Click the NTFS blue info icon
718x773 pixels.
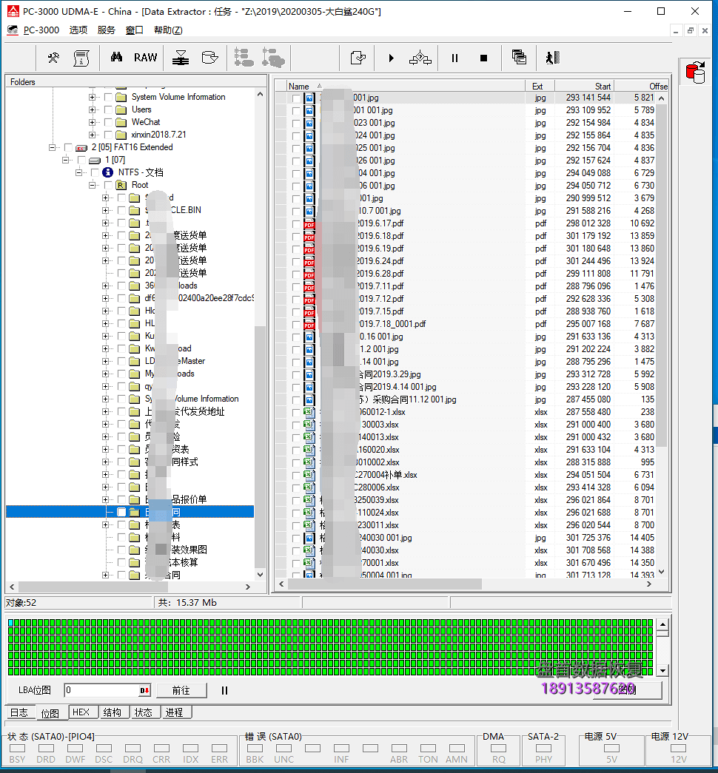(107, 172)
